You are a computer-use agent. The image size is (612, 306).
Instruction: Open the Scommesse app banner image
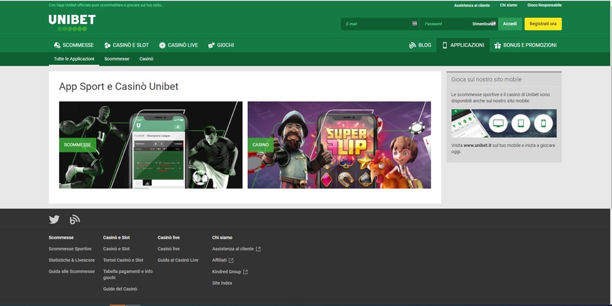tap(151, 145)
